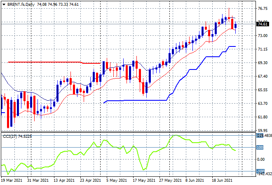Click the -142.432 CCI lower scale label
Viewport: 272px width, 185px height.
tap(264, 173)
